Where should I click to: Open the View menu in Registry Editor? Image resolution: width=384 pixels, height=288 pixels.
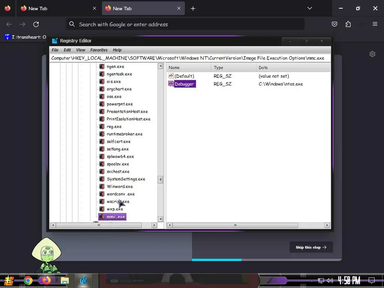[81, 50]
